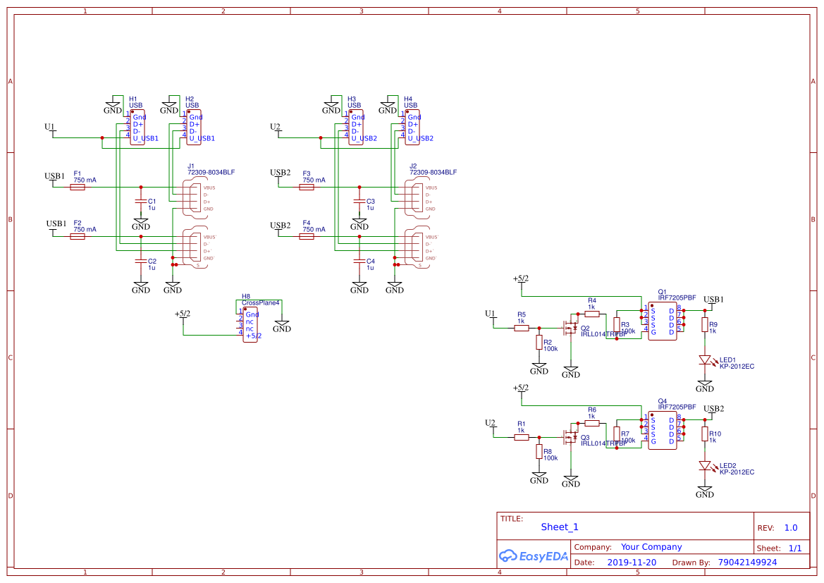Select resistor R1 1k symbol
824x583 pixels.
[522, 437]
